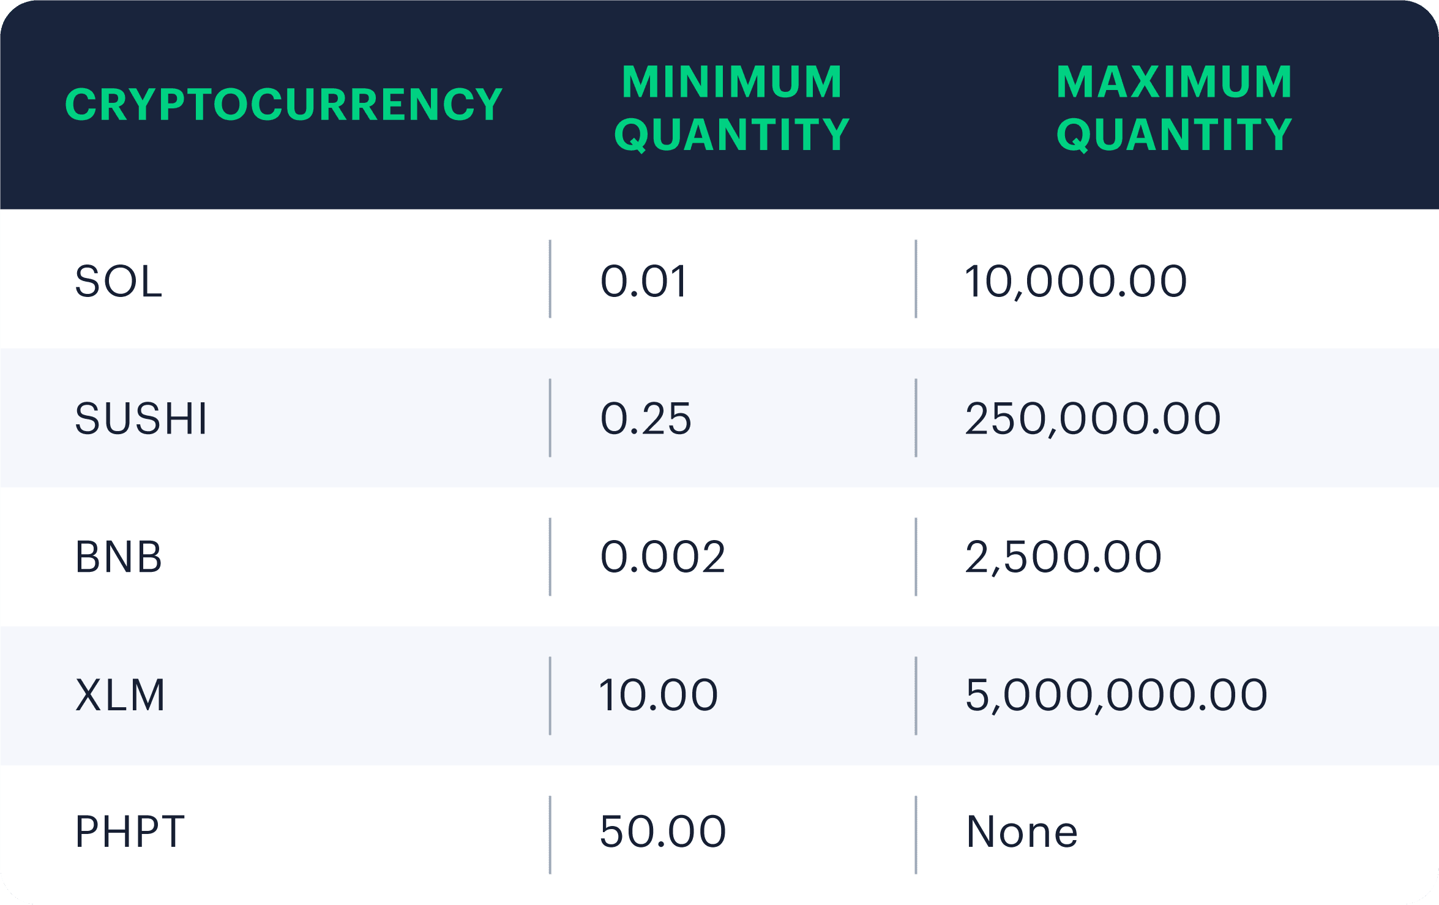The height and width of the screenshot is (905, 1439).
Task: Click SOL maximum quantity 10,000.00
Action: (1076, 282)
